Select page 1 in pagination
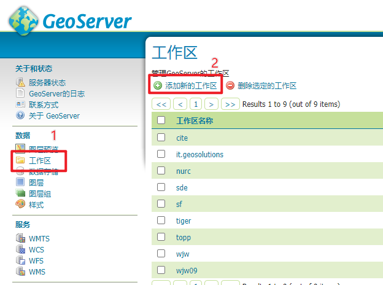The height and width of the screenshot is (285, 383). pyautogui.click(x=196, y=104)
